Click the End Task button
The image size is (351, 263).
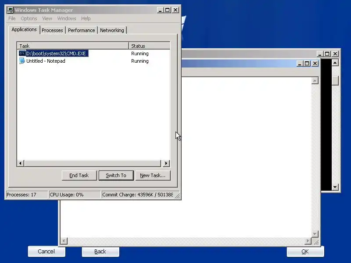79,175
